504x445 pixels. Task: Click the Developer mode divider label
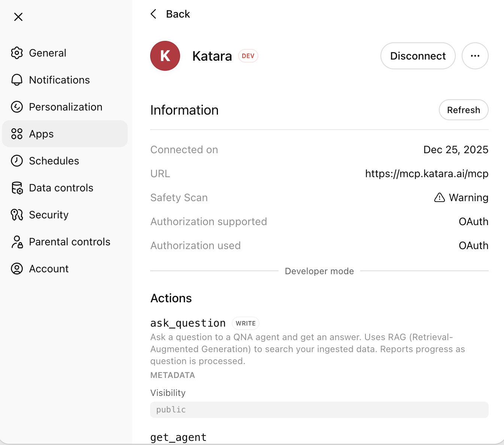pos(319,271)
